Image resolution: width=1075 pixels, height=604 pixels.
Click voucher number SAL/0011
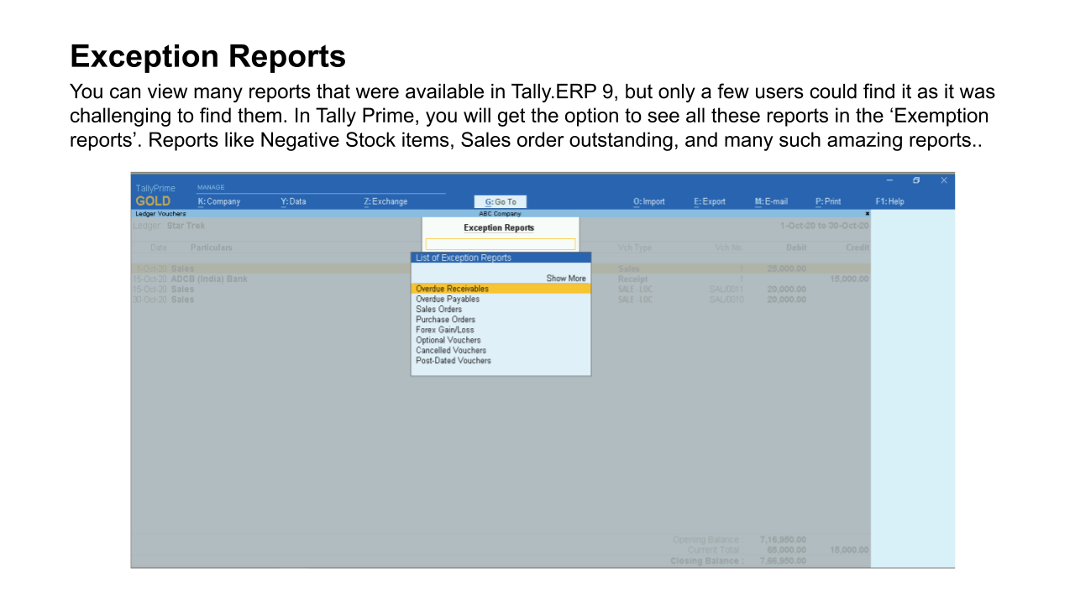coord(726,289)
